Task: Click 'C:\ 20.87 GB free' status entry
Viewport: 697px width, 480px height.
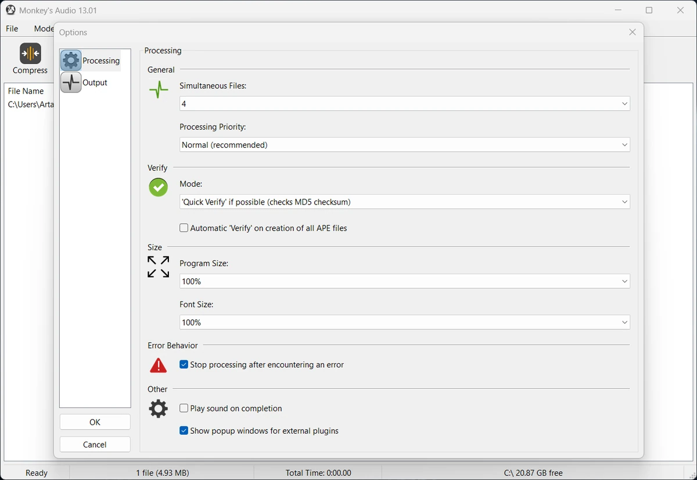Action: (533, 473)
